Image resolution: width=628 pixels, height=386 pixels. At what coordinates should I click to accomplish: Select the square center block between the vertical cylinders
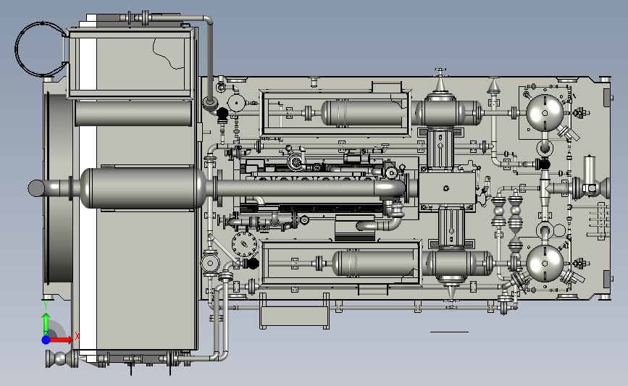tap(447, 188)
